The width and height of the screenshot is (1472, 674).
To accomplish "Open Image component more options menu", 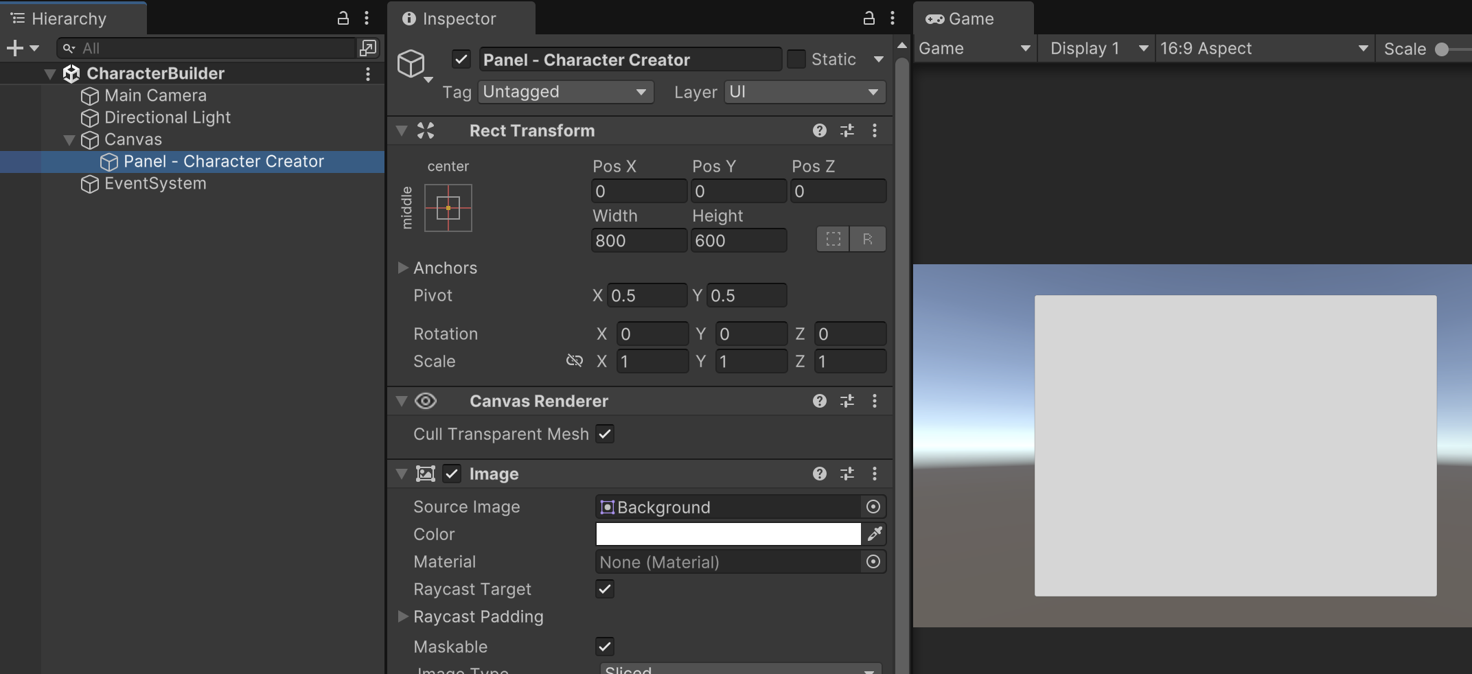I will point(874,474).
